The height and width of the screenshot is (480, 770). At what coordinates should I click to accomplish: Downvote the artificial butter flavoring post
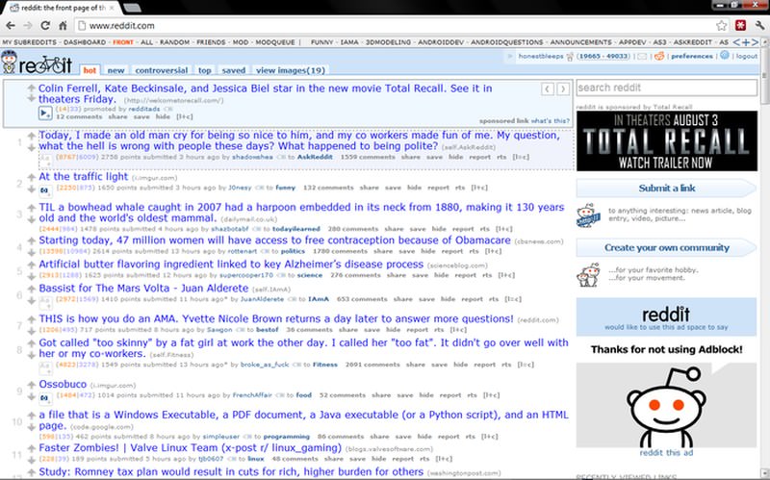click(x=31, y=275)
